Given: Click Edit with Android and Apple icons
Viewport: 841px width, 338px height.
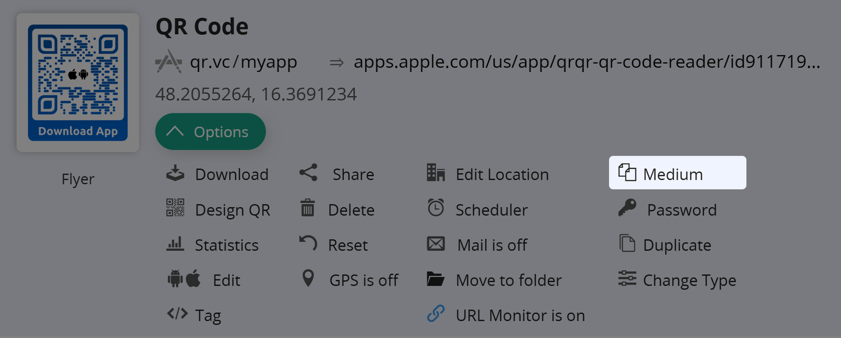Looking at the screenshot, I should pyautogui.click(x=227, y=280).
